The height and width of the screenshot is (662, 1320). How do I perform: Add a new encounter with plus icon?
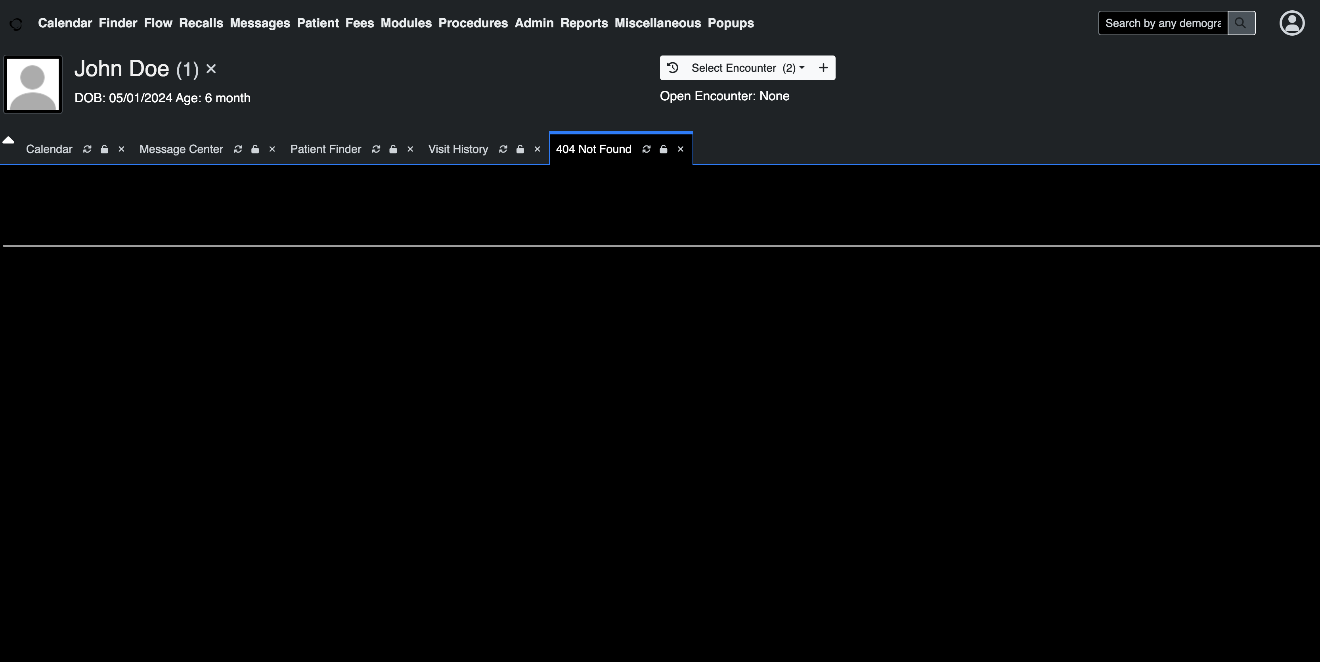click(823, 68)
